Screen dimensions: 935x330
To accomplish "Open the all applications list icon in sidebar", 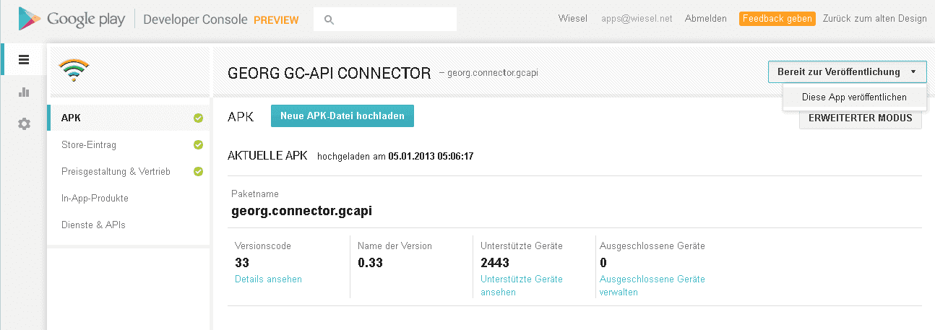I will coord(24,60).
